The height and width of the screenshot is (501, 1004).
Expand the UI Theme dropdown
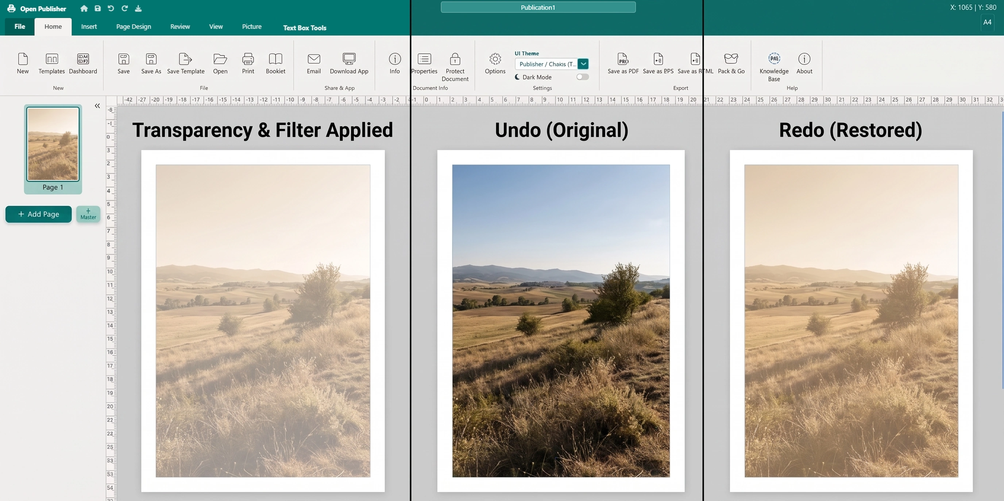pos(583,64)
